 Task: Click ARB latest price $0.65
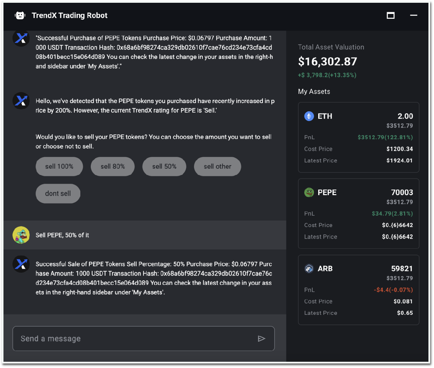[x=405, y=313]
